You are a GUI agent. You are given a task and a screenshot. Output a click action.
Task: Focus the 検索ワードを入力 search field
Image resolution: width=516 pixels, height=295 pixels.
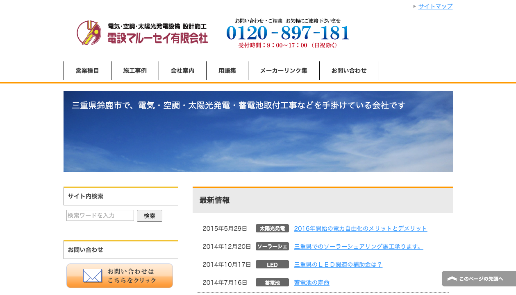[100, 216]
